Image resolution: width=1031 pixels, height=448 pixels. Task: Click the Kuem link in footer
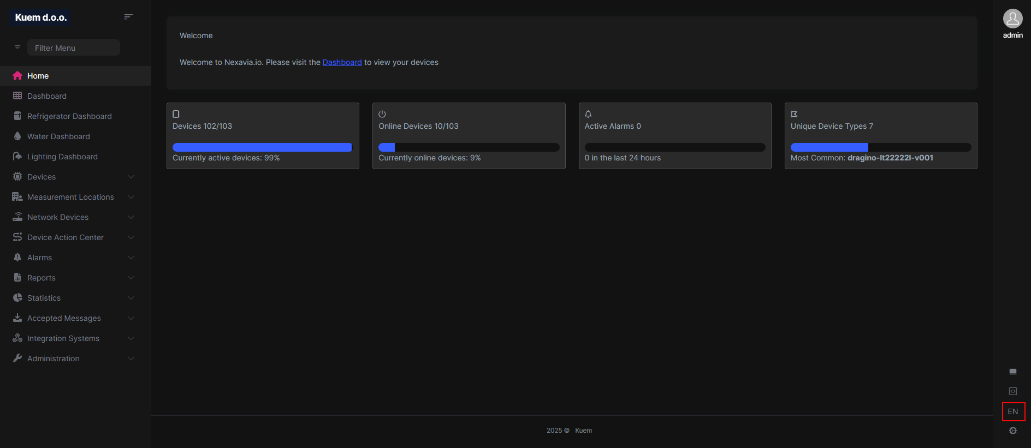click(583, 431)
